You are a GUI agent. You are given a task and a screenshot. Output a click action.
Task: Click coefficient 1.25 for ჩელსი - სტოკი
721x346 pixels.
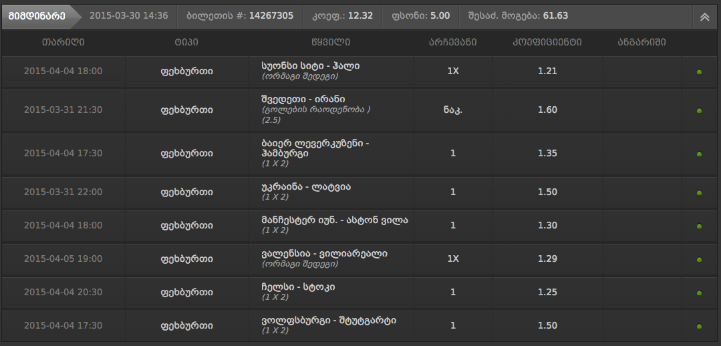tap(547, 293)
